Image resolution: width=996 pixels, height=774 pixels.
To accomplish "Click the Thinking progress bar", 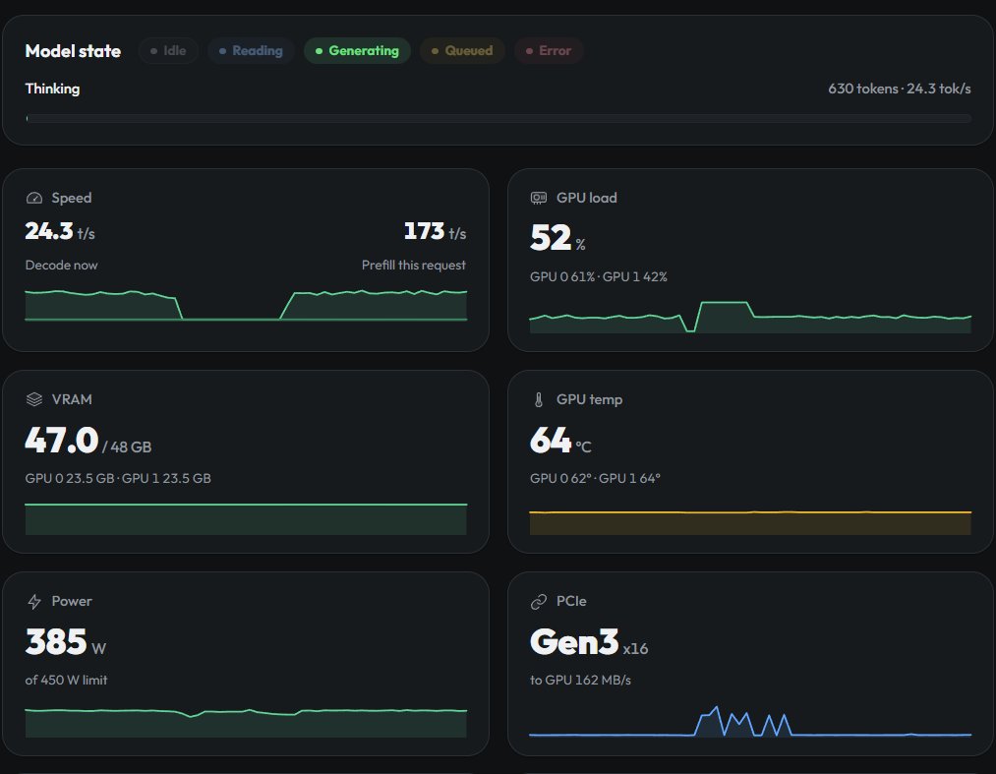I will coord(498,118).
